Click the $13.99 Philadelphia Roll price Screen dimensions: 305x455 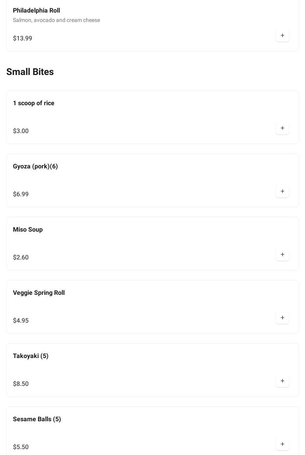point(23,38)
